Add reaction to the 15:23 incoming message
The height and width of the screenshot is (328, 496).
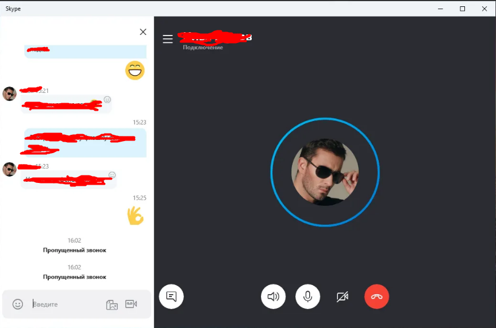112,175
